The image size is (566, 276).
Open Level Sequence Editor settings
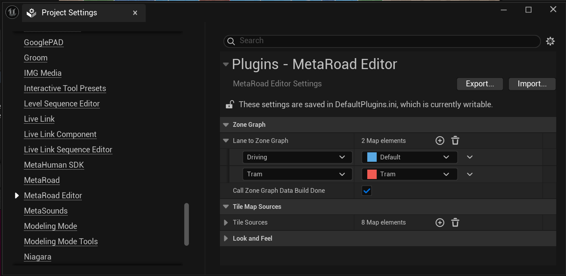pos(62,104)
